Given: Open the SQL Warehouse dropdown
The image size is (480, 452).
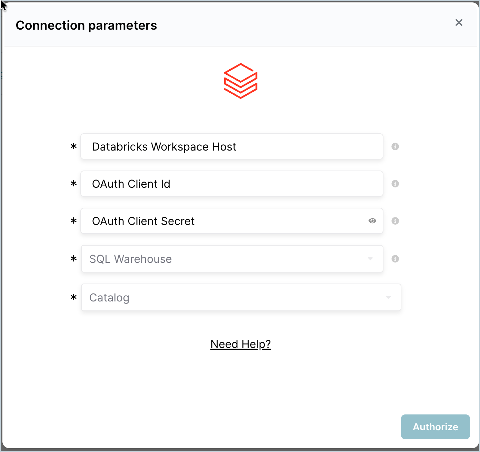Looking at the screenshot, I should click(232, 259).
